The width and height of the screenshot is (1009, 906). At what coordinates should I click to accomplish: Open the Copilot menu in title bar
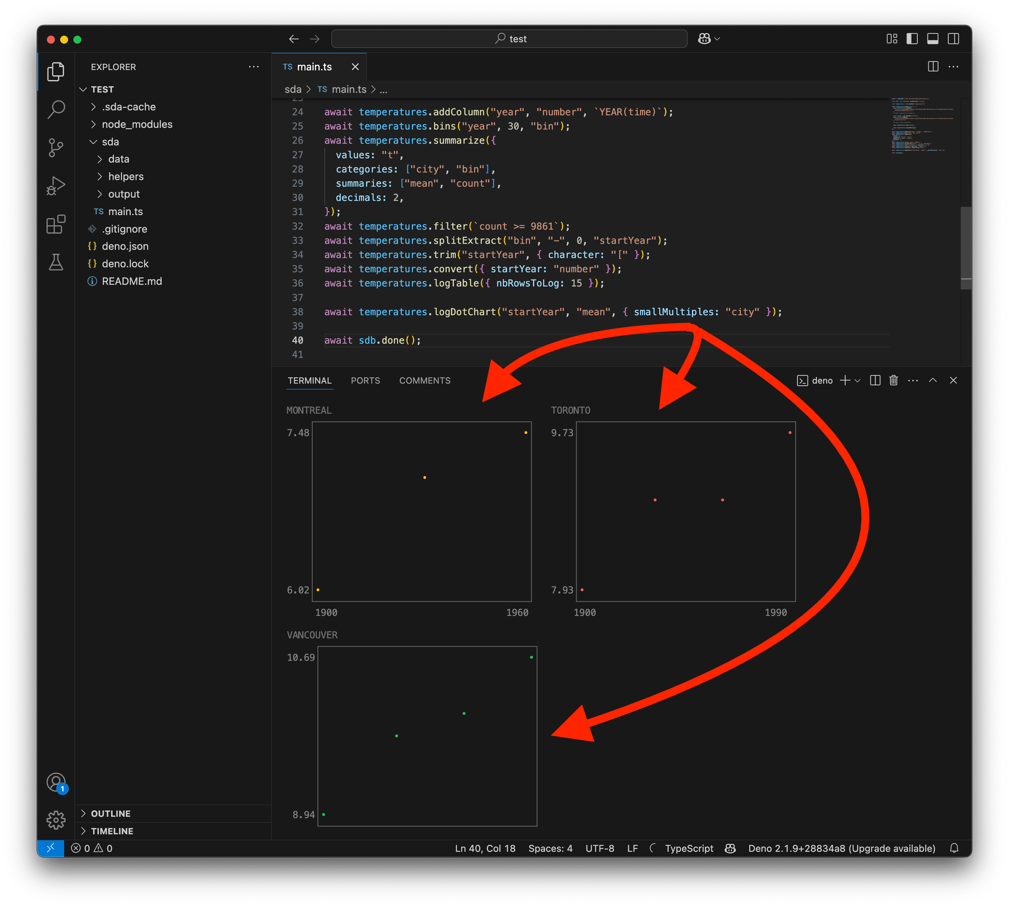tap(709, 39)
